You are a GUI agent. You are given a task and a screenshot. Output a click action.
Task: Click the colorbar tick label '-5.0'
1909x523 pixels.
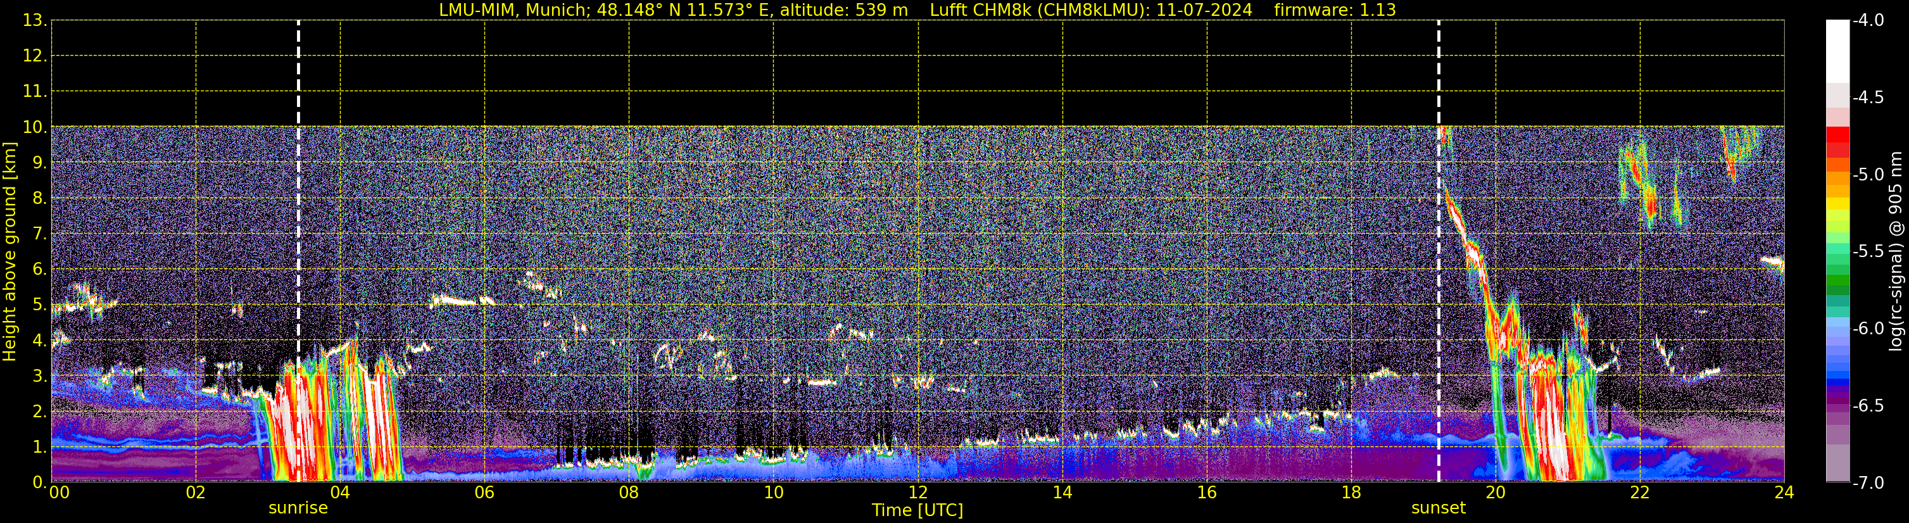pos(1868,175)
